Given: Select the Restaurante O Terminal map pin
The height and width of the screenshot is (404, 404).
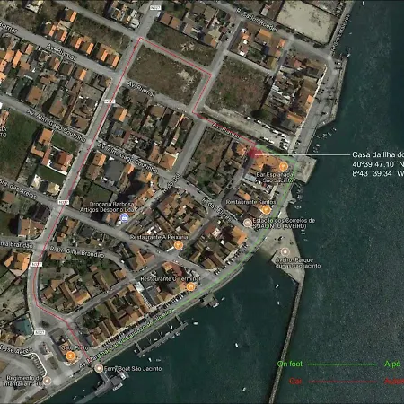Looking at the screenshot, I should point(190,287).
